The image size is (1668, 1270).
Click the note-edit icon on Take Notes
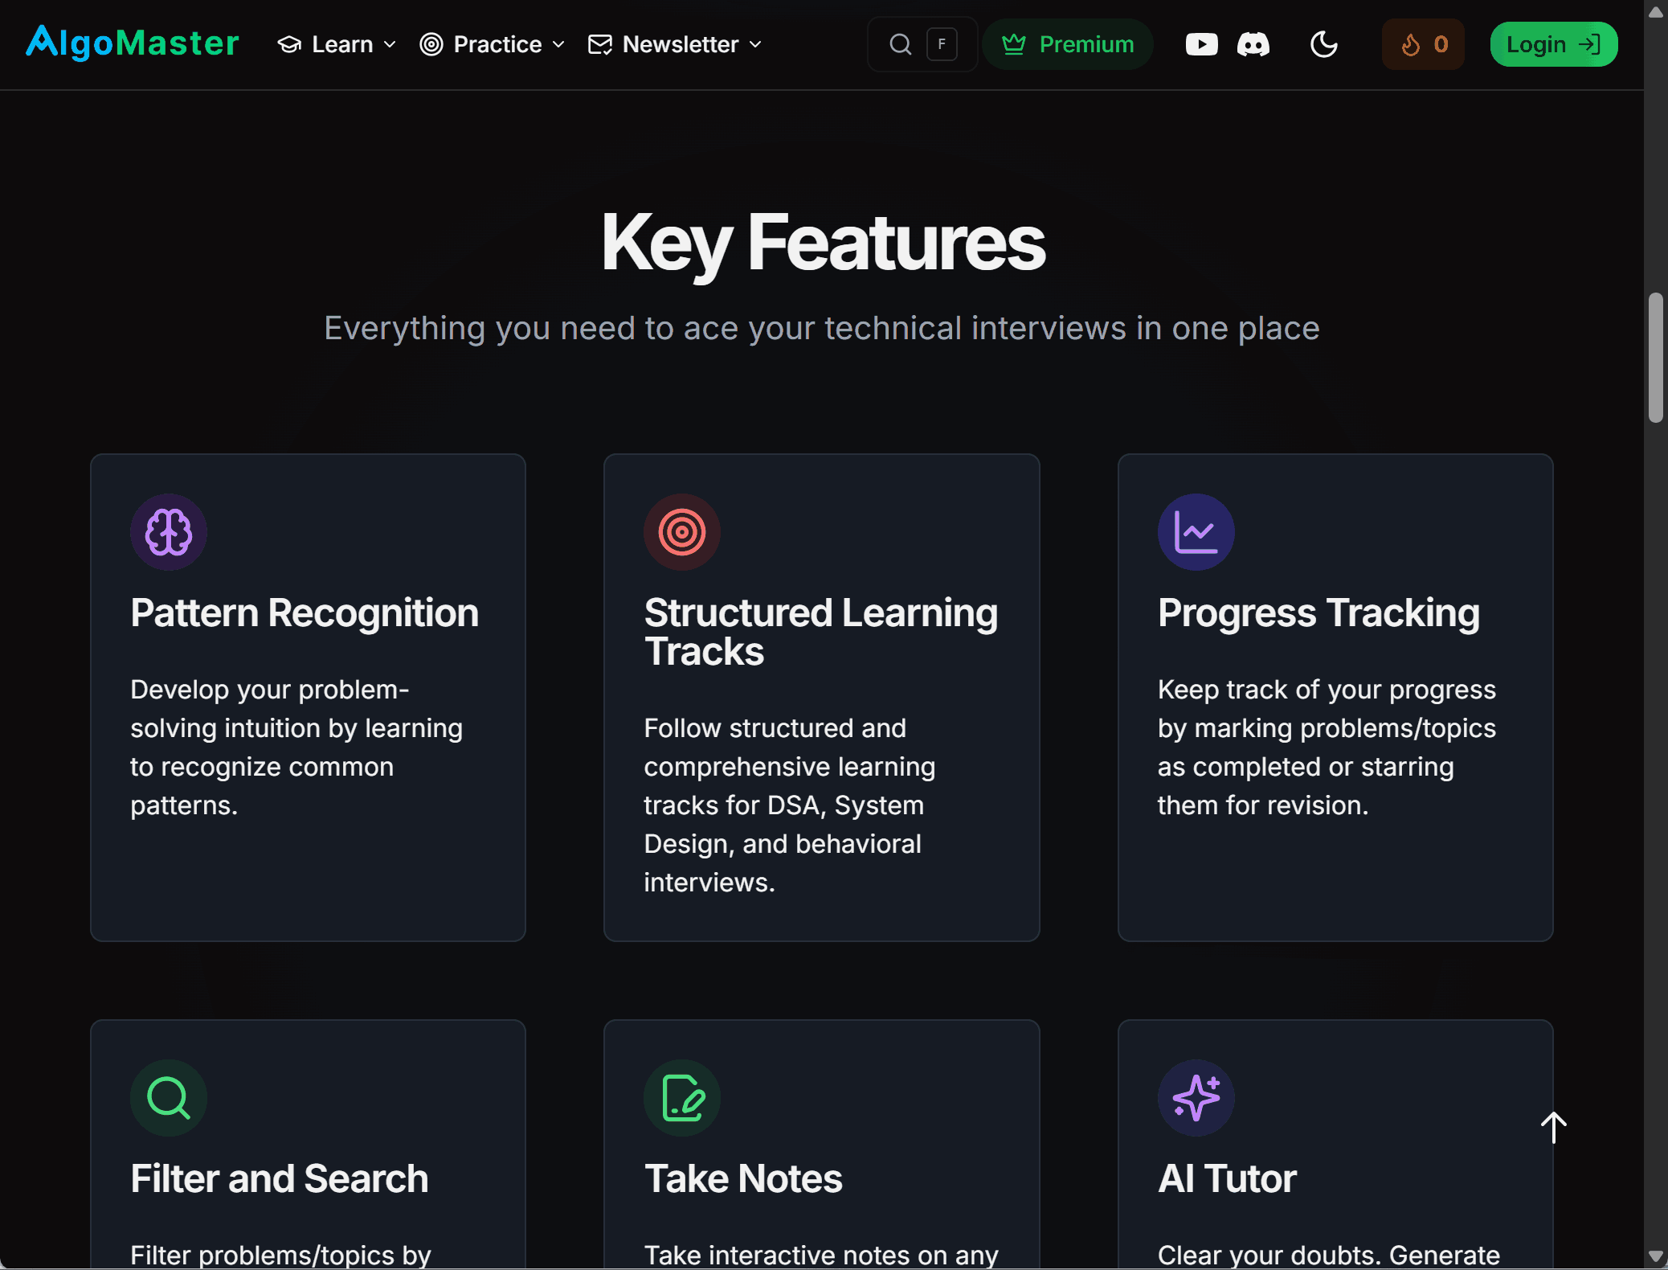click(x=682, y=1098)
